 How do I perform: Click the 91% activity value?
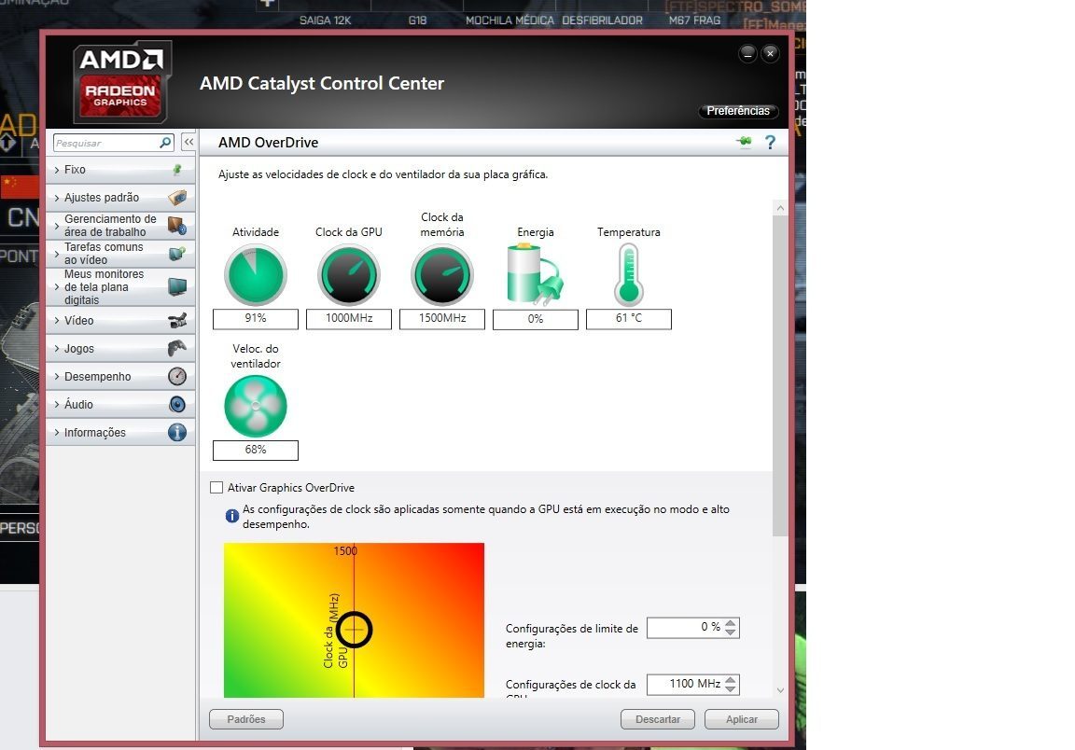tap(255, 318)
